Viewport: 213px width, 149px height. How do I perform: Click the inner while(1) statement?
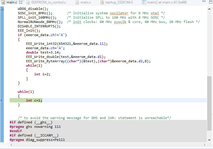click(34, 65)
